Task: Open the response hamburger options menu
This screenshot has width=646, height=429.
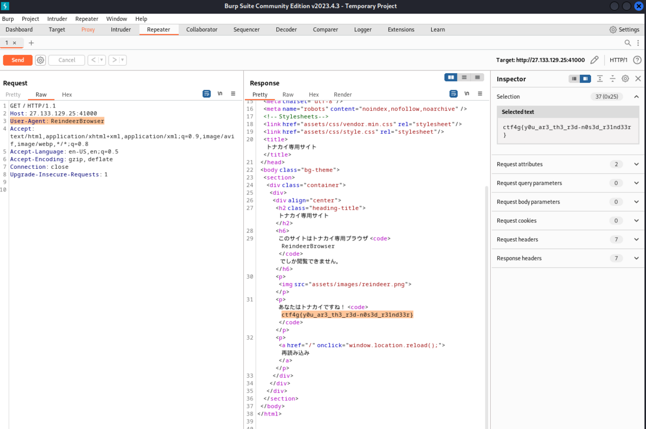Action: [x=480, y=94]
